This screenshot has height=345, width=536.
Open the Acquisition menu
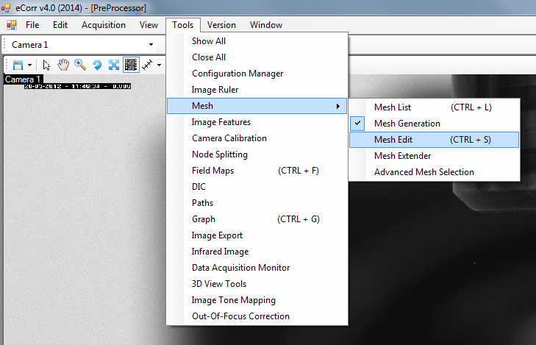[104, 25]
